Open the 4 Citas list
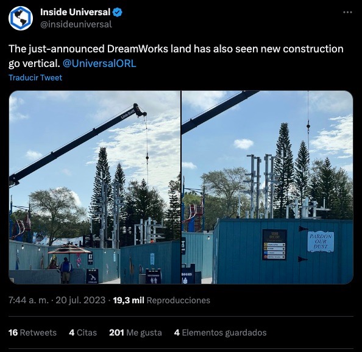The width and height of the screenshot is (362, 352). [83, 333]
